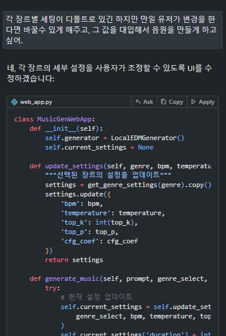Click the "'temperature': temperature," line
The width and height of the screenshot is (226, 336).
point(113,213)
